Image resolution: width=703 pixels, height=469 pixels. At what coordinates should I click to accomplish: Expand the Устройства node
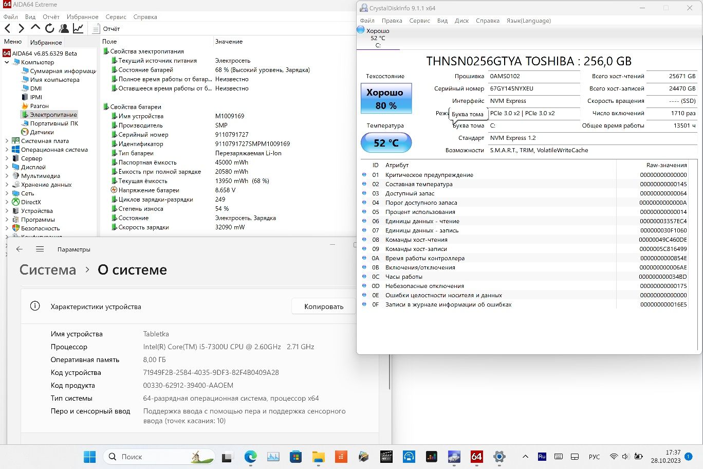click(x=7, y=211)
